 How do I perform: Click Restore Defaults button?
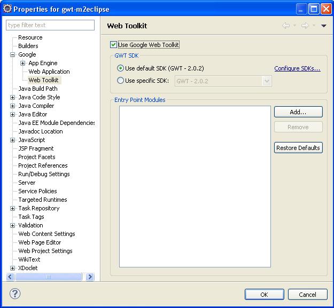tap(298, 148)
